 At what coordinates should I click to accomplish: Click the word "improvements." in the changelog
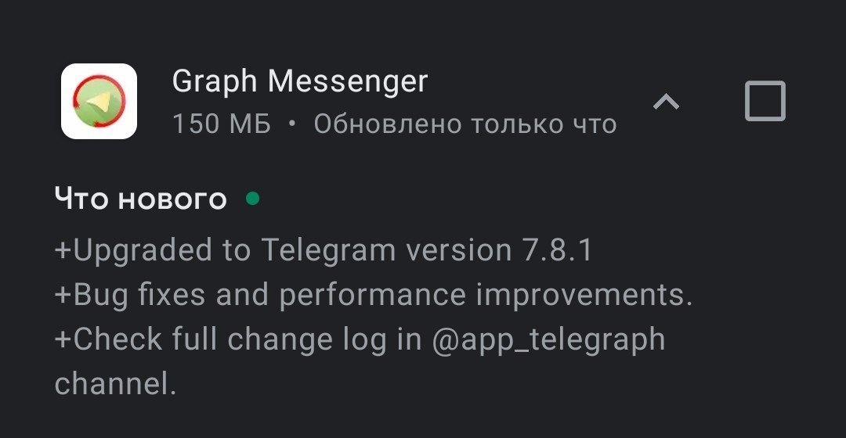[x=584, y=295]
